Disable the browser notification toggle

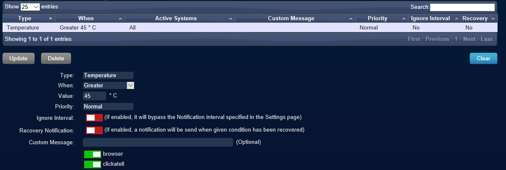(93, 154)
